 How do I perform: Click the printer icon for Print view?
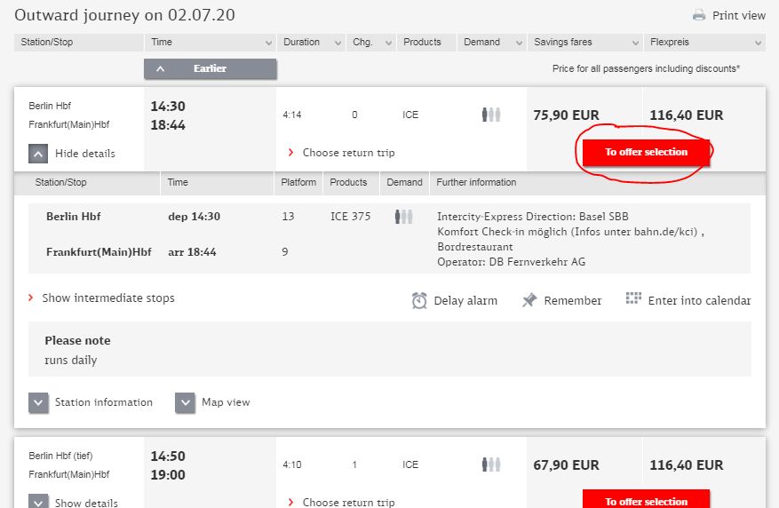coord(699,15)
